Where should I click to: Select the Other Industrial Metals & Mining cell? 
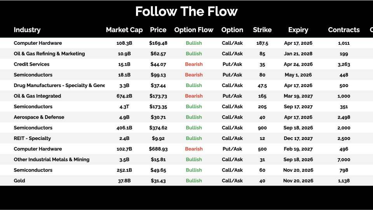[52, 159]
